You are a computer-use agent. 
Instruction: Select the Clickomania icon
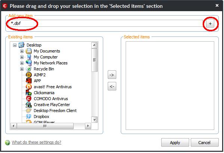(29, 93)
